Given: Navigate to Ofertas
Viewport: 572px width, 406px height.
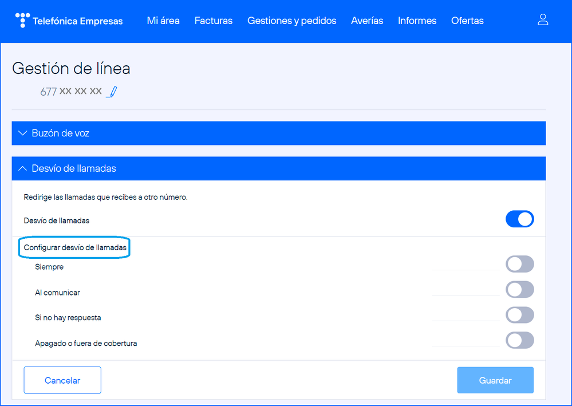Looking at the screenshot, I should 467,21.
